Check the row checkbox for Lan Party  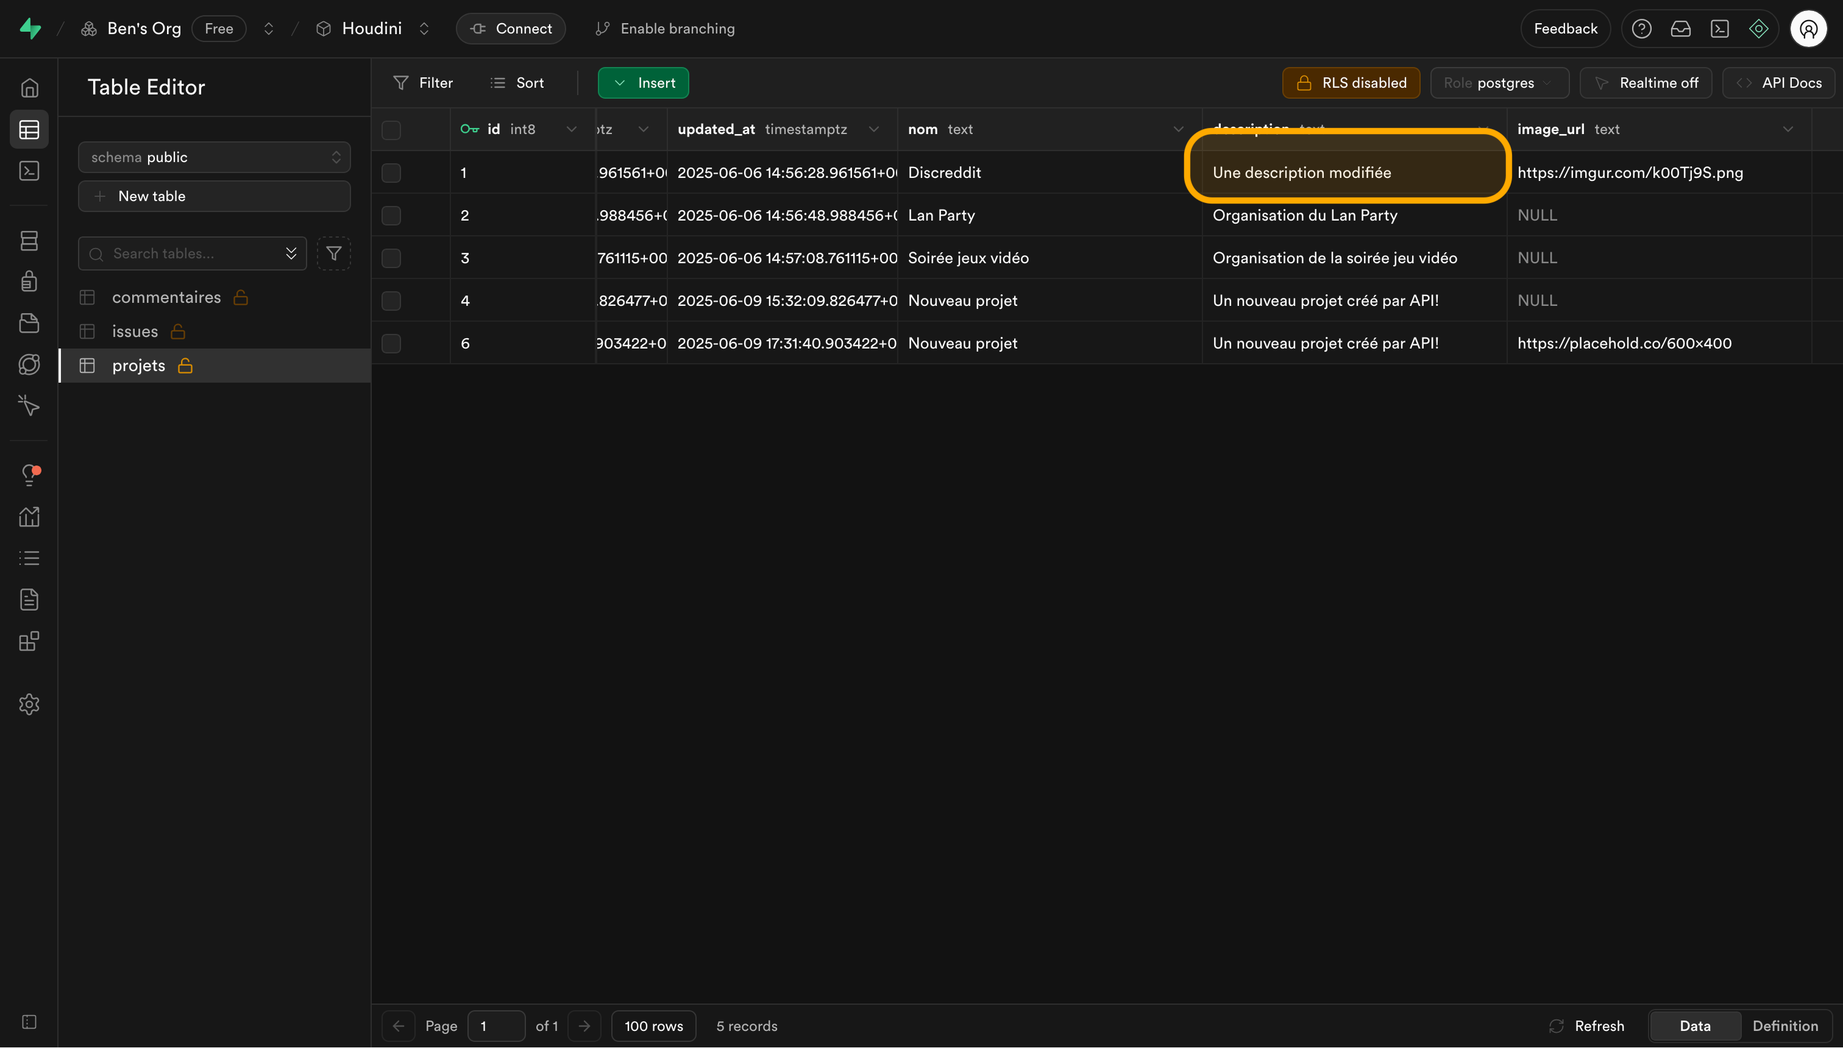point(391,215)
